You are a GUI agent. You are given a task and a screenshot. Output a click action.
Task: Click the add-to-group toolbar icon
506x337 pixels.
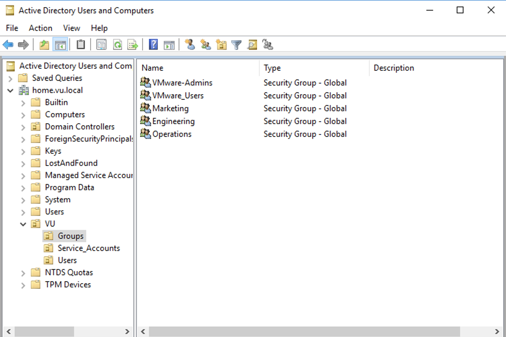268,45
